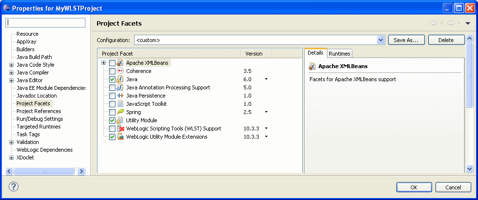Enable the Spring facet checkbox
The width and height of the screenshot is (478, 200).
tap(112, 112)
